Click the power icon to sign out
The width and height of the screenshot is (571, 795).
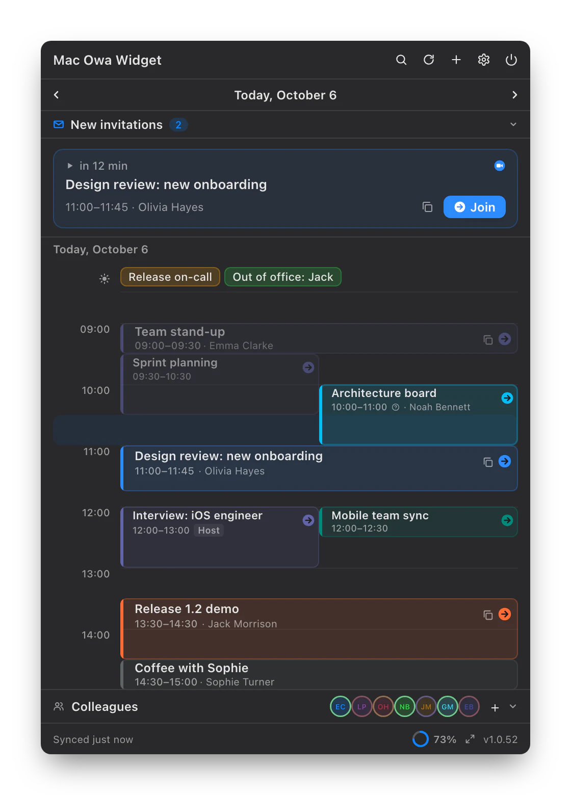(x=511, y=60)
